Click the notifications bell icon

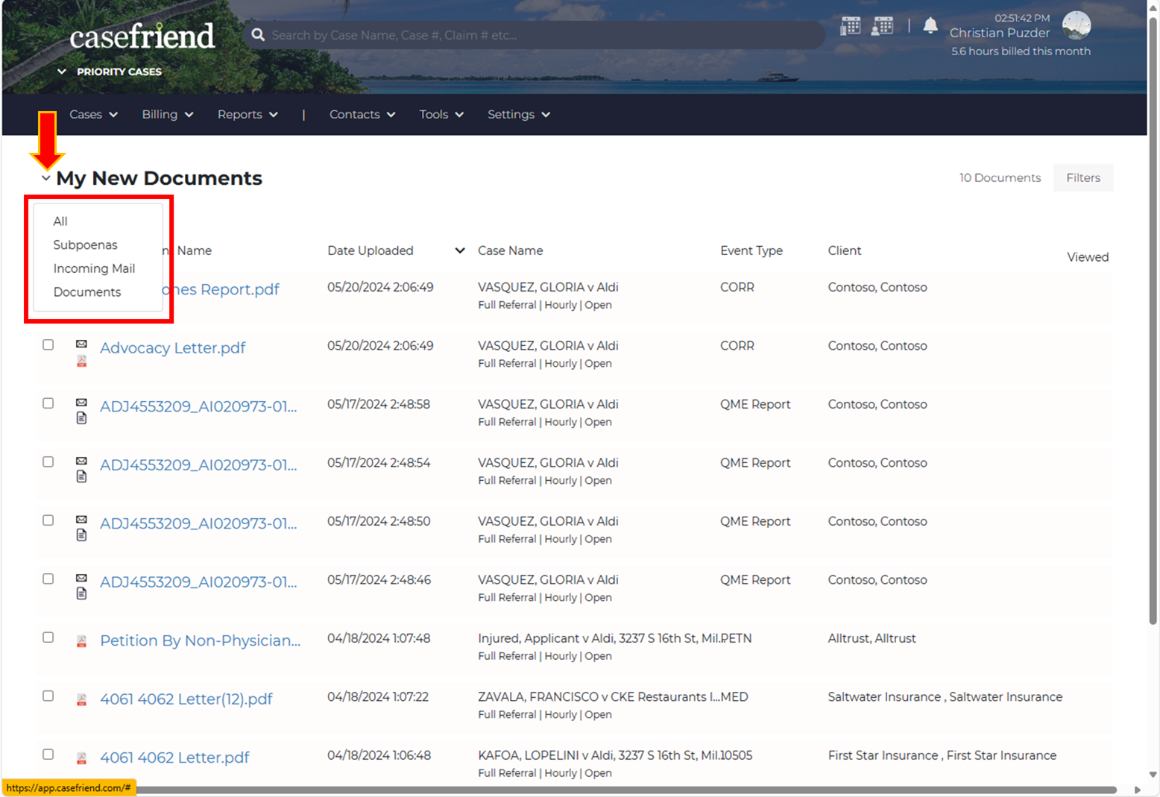(930, 26)
